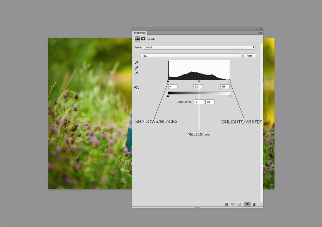
Task: Click the layer mask icon beside Levels
Action: [143, 39]
